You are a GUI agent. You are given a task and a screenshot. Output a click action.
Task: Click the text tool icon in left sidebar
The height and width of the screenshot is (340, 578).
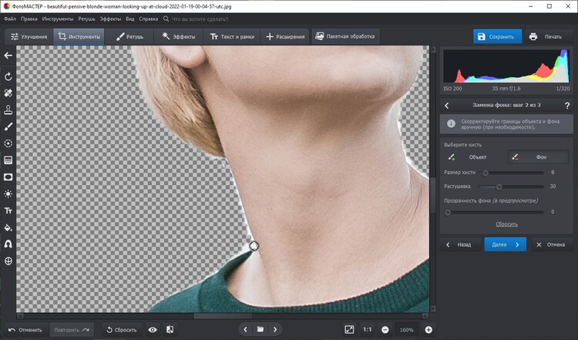[x=8, y=210]
